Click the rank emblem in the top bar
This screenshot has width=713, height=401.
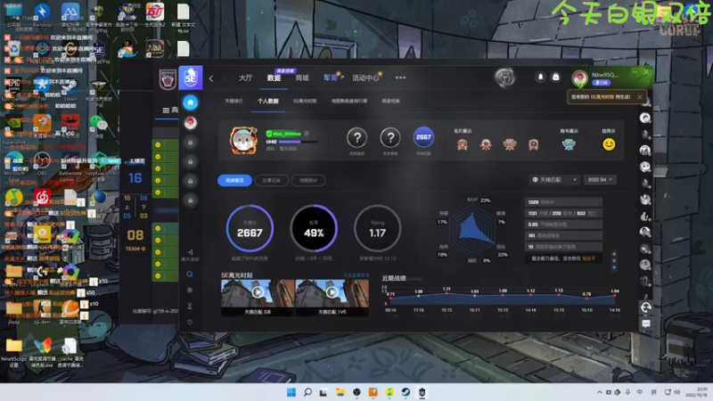coord(504,78)
